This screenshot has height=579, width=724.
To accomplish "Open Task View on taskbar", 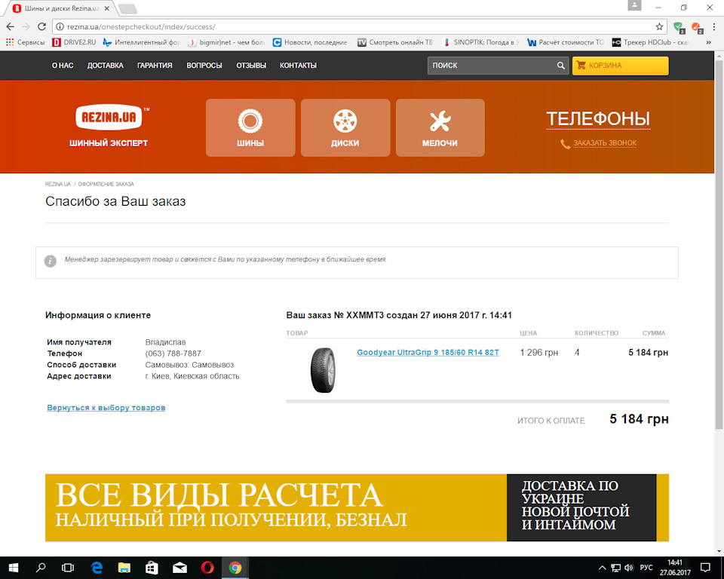I will [68, 568].
